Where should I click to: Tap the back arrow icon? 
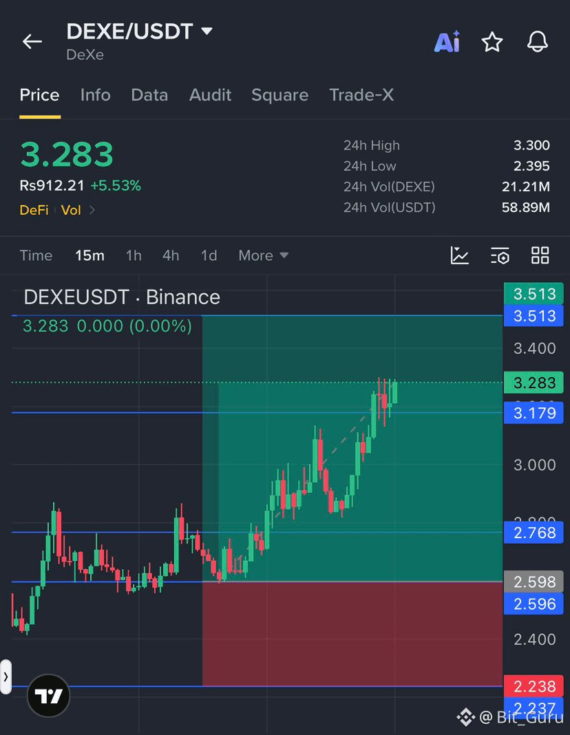(32, 42)
